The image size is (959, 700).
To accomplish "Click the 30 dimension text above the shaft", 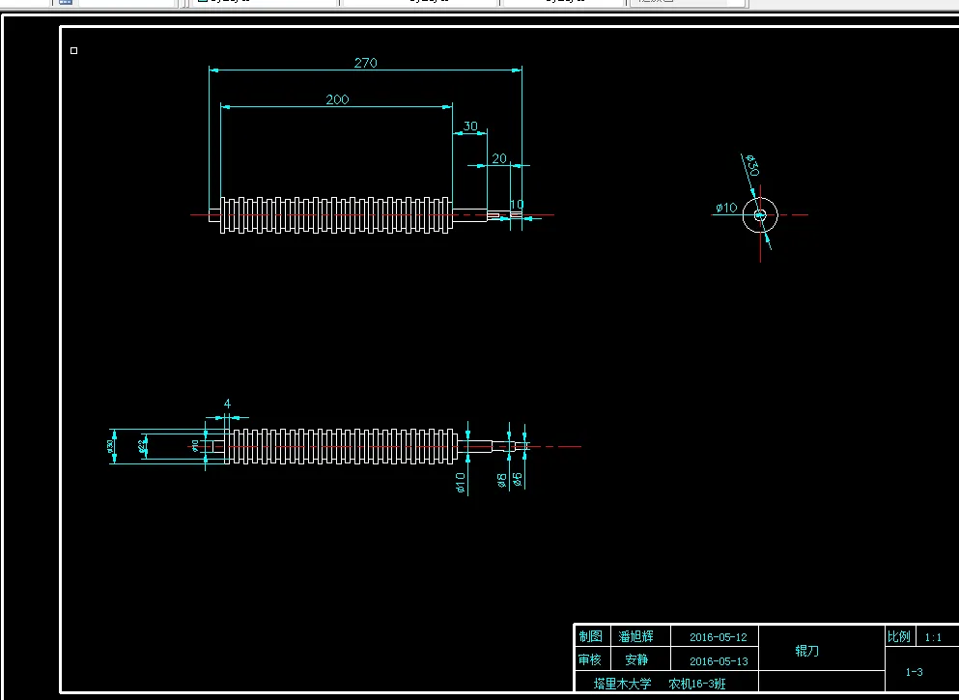I will 469,126.
